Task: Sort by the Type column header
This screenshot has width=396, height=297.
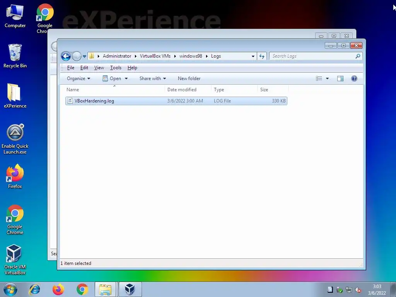Action: [x=234, y=90]
